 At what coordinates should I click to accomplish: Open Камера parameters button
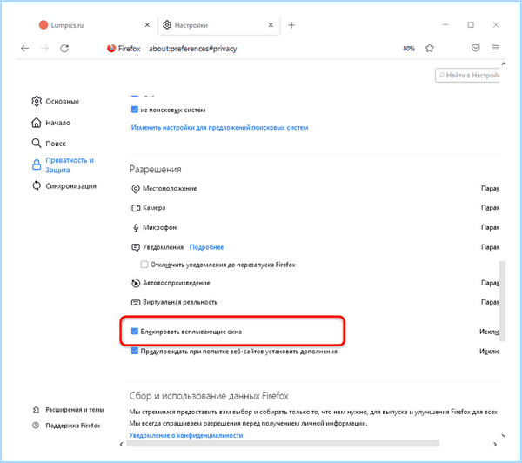coord(490,208)
